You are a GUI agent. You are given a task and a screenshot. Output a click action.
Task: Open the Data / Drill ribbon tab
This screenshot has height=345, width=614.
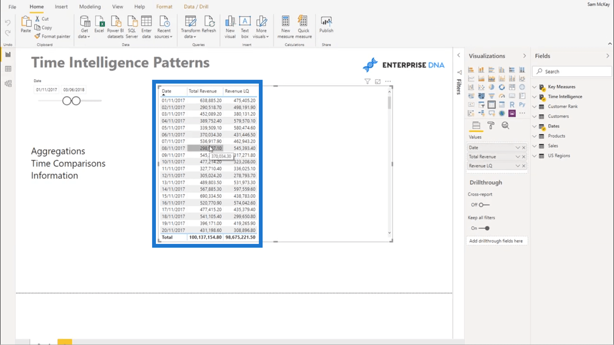(x=196, y=7)
